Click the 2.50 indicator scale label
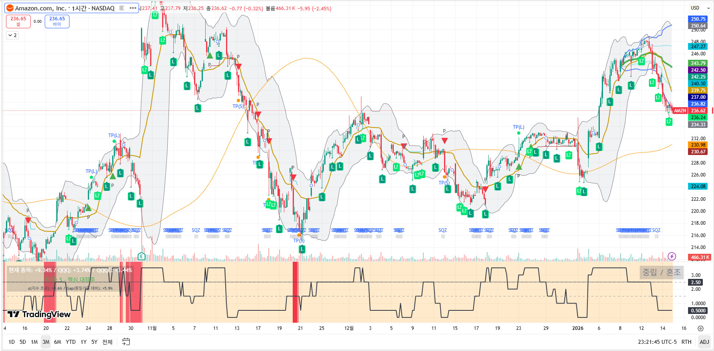The width and height of the screenshot is (714, 351). coord(696,282)
